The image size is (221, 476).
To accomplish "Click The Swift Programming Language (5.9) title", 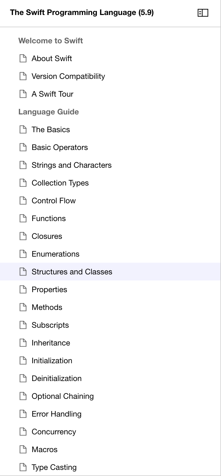I will (82, 12).
